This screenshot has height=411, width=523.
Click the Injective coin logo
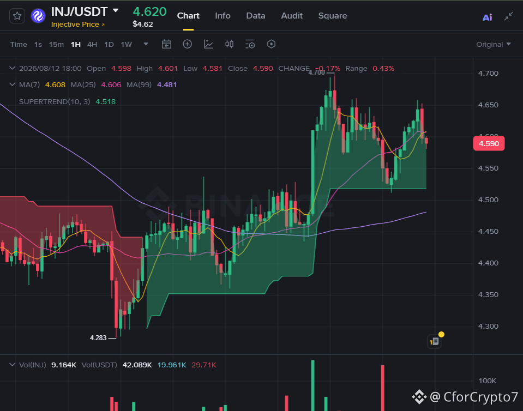pos(38,16)
